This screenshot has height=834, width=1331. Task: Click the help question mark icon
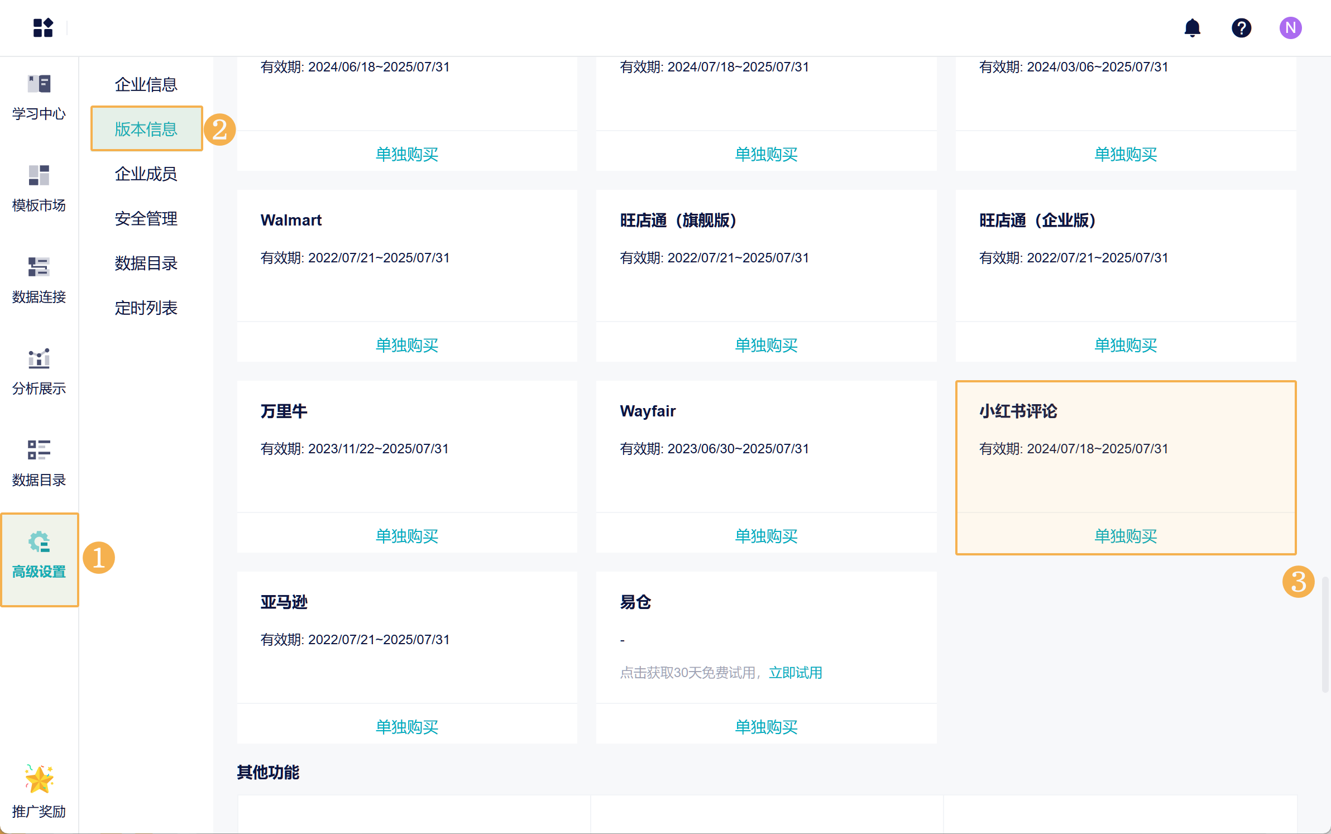point(1241,27)
